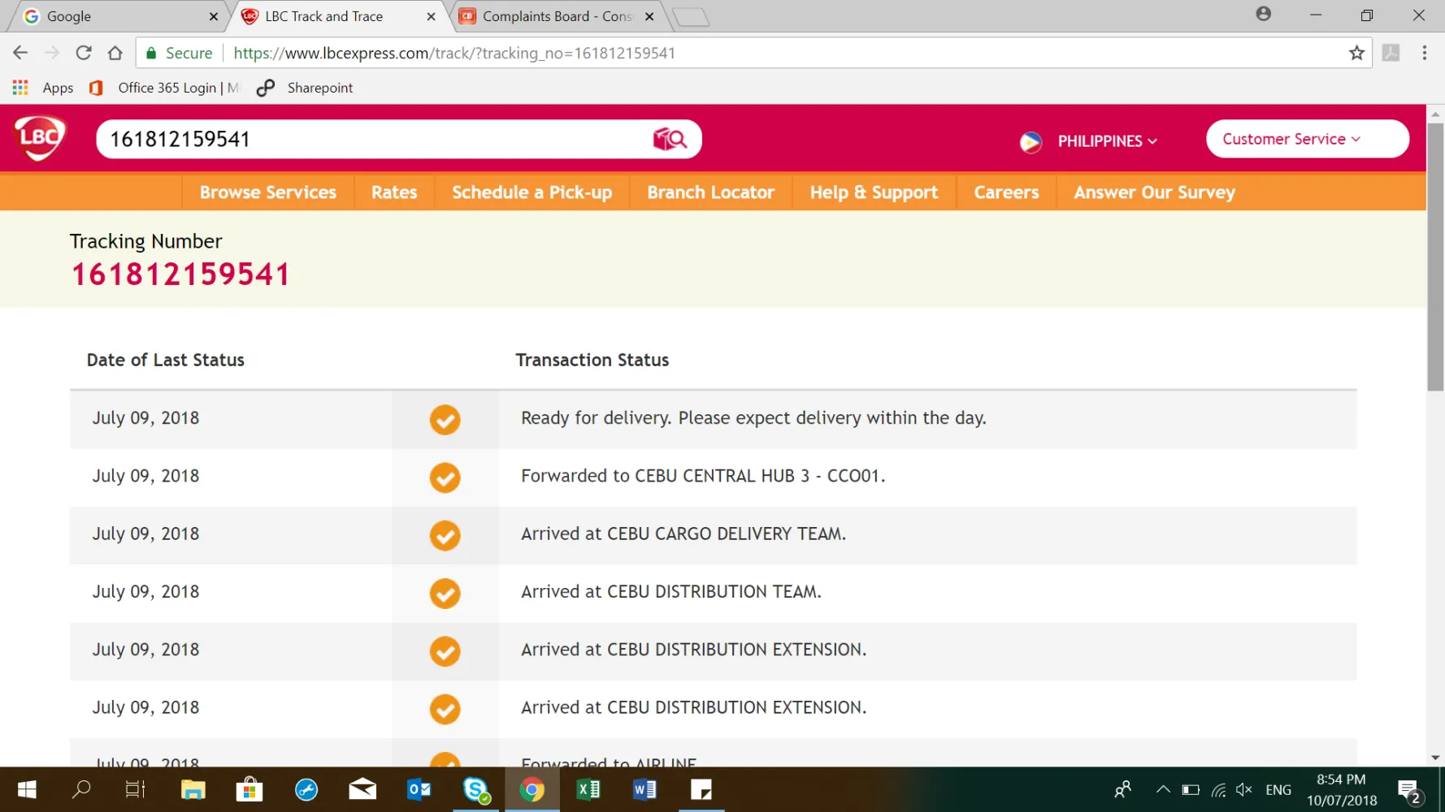1445x812 pixels.
Task: Click the battery tray icon
Action: click(1191, 789)
